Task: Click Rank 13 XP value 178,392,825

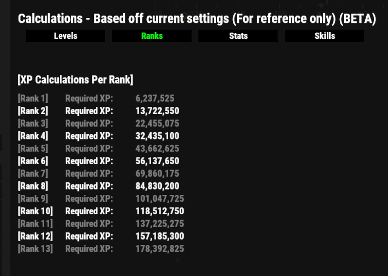Action: tap(159, 249)
